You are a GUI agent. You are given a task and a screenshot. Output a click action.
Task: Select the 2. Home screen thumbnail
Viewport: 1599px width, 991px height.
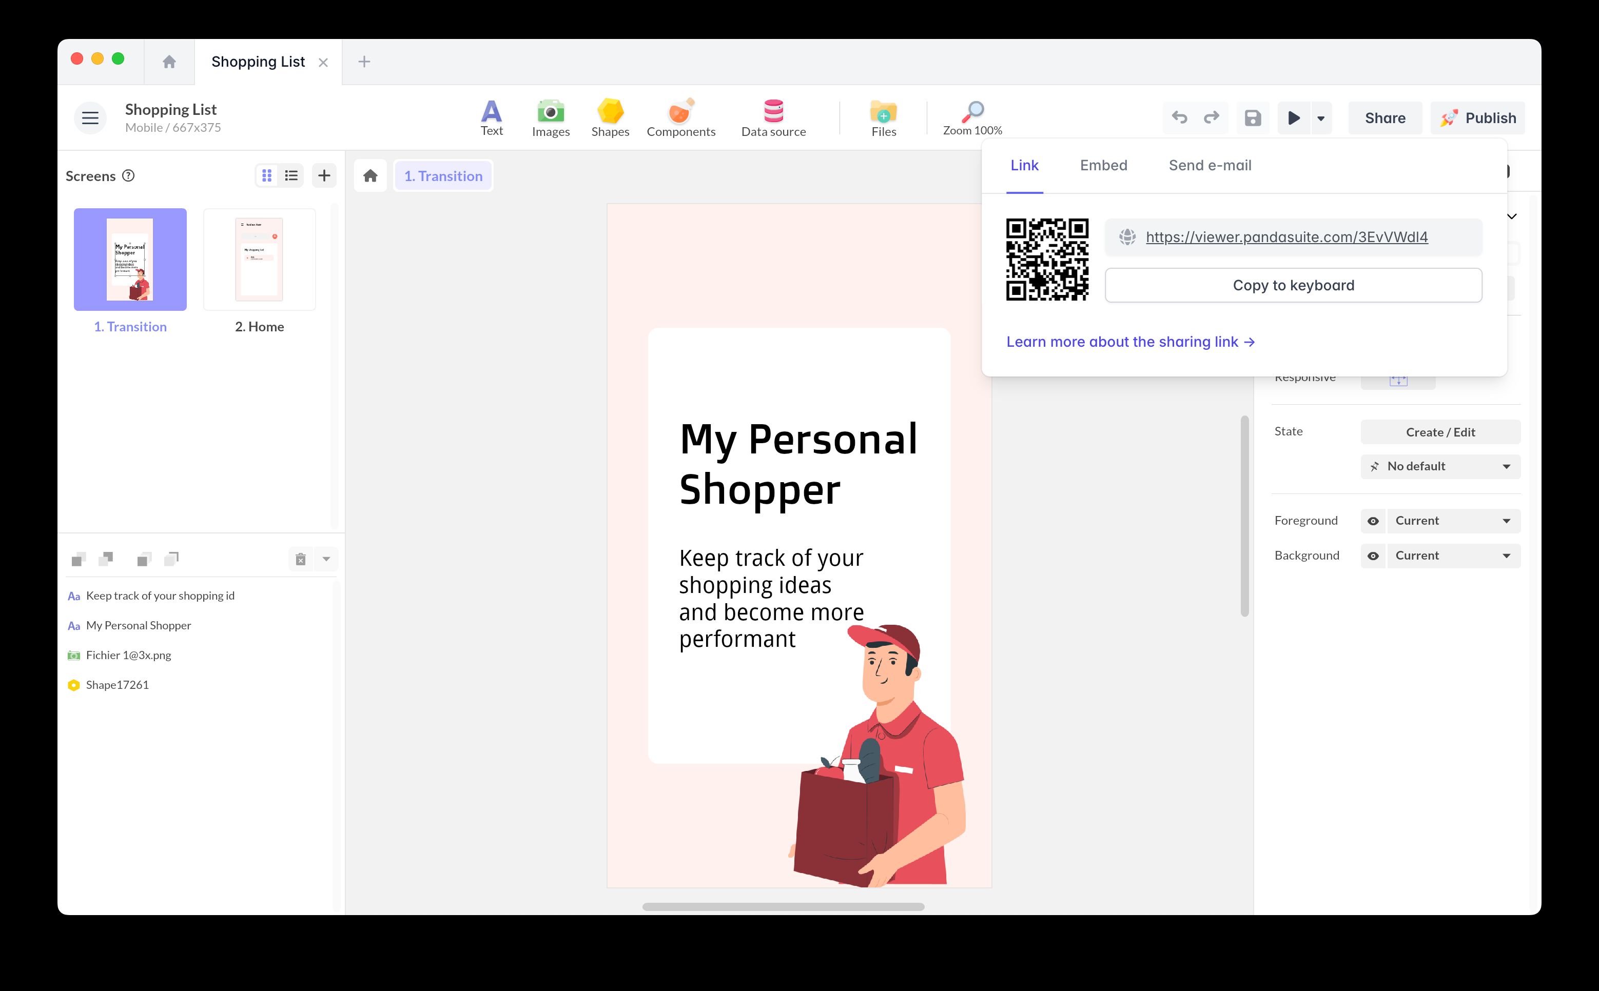259,260
